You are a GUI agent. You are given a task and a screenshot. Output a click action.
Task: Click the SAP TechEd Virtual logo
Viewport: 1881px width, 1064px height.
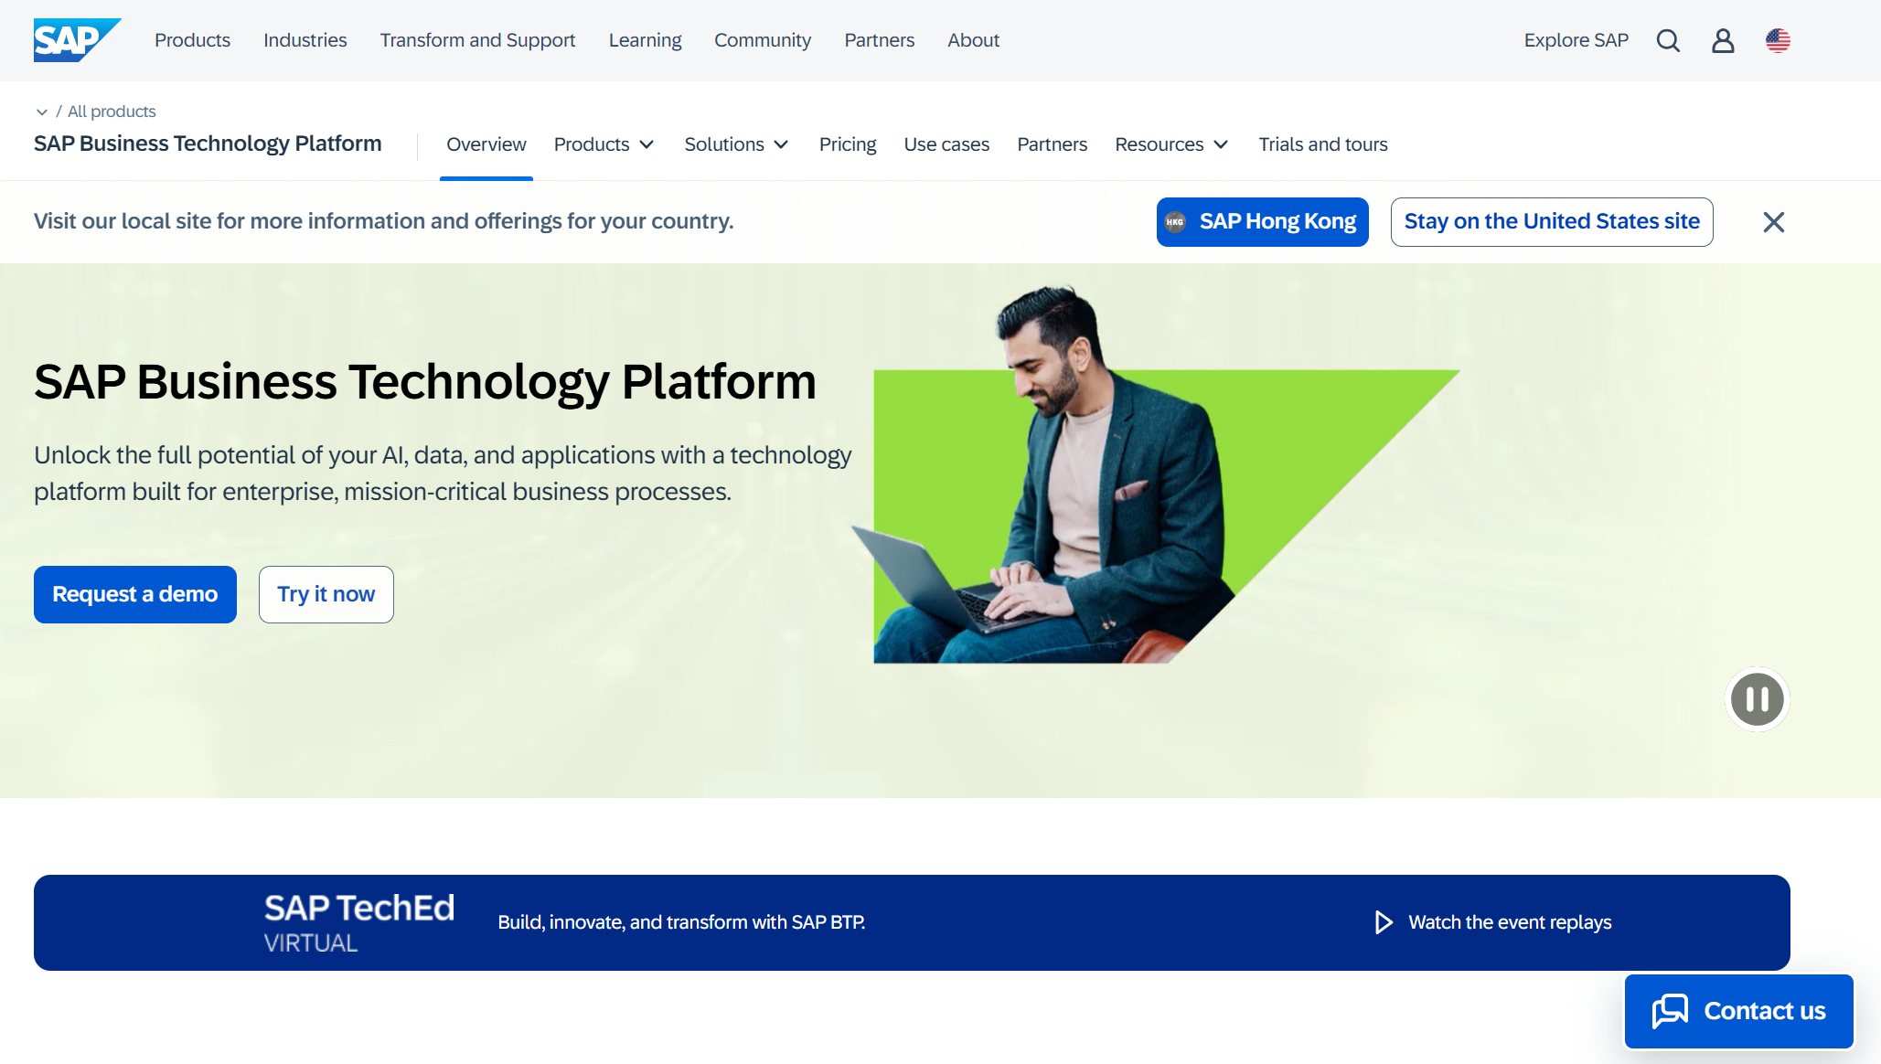[358, 920]
